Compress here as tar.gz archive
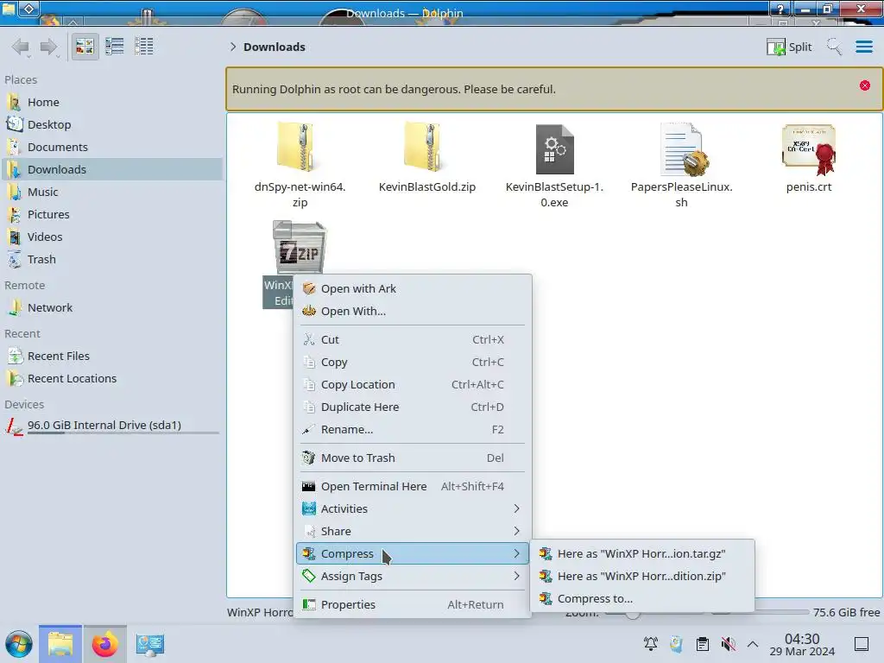The width and height of the screenshot is (884, 663). point(642,554)
